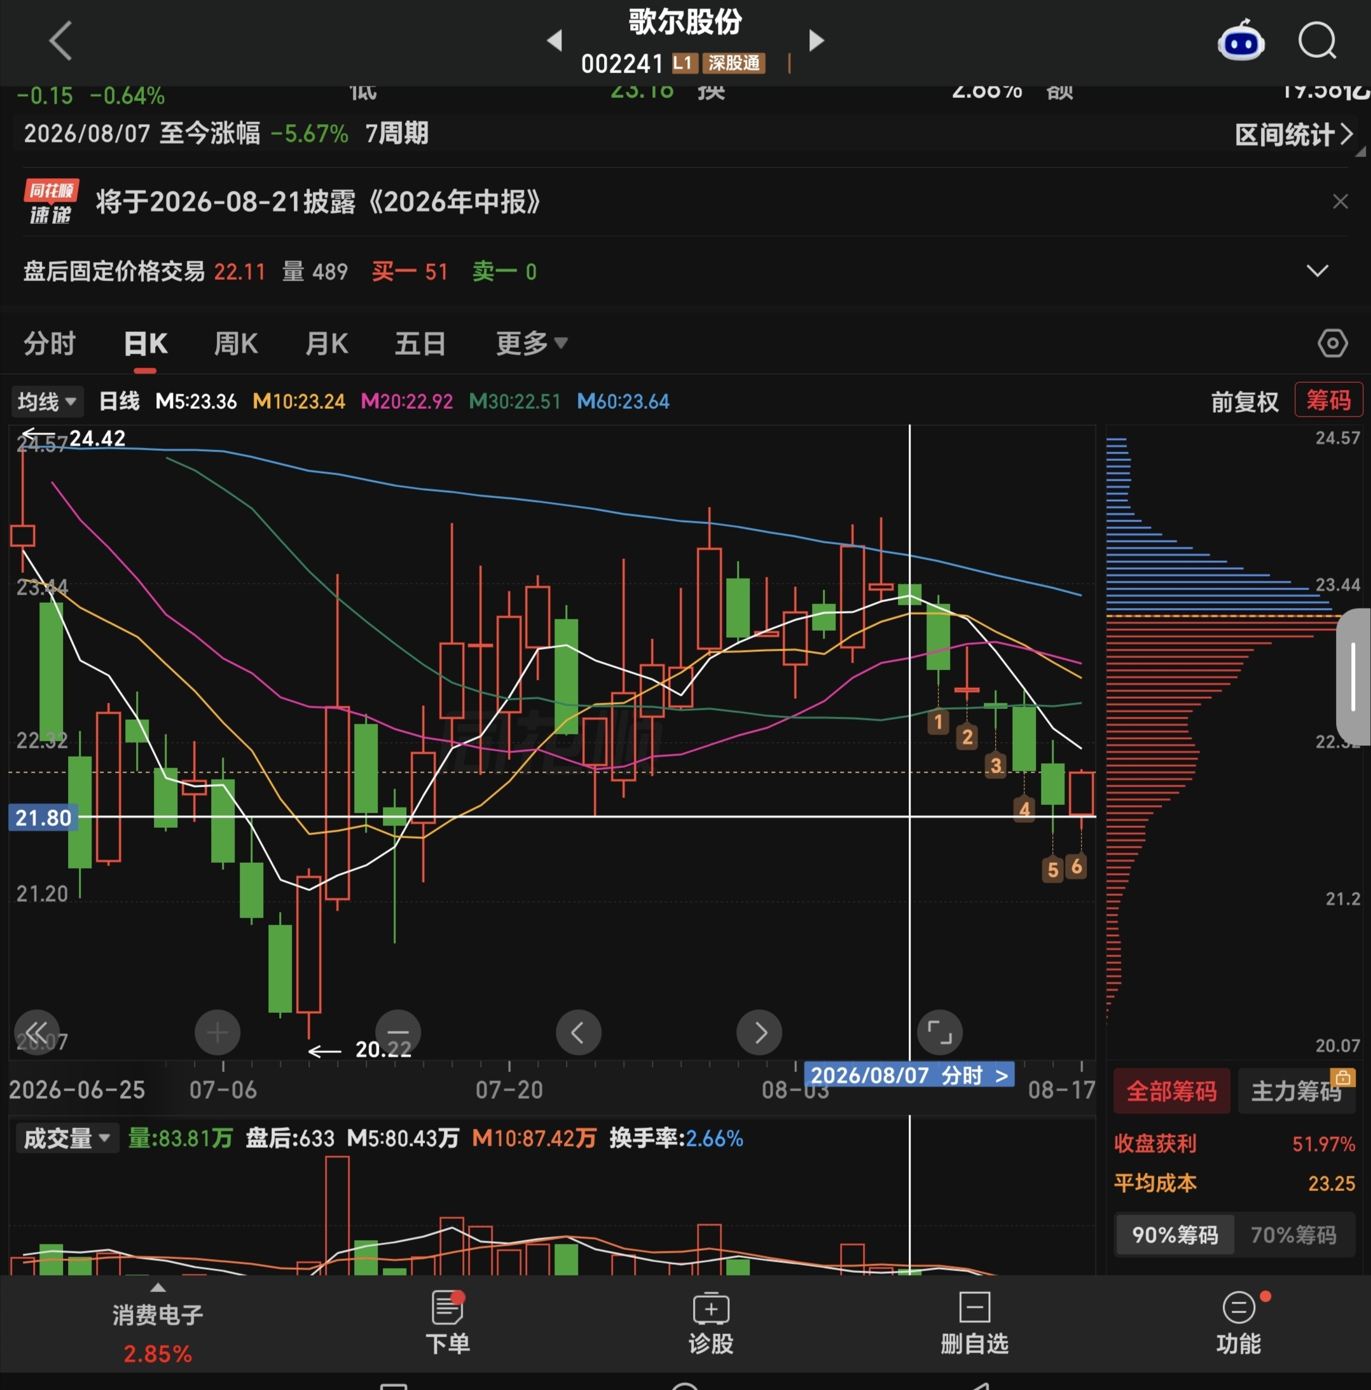This screenshot has height=1390, width=1371.
Task: Go back with the top-left arrow
Action: (61, 40)
